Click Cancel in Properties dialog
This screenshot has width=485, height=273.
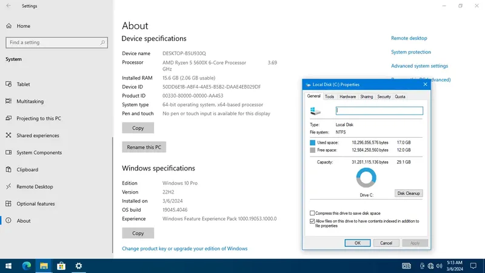click(386, 243)
